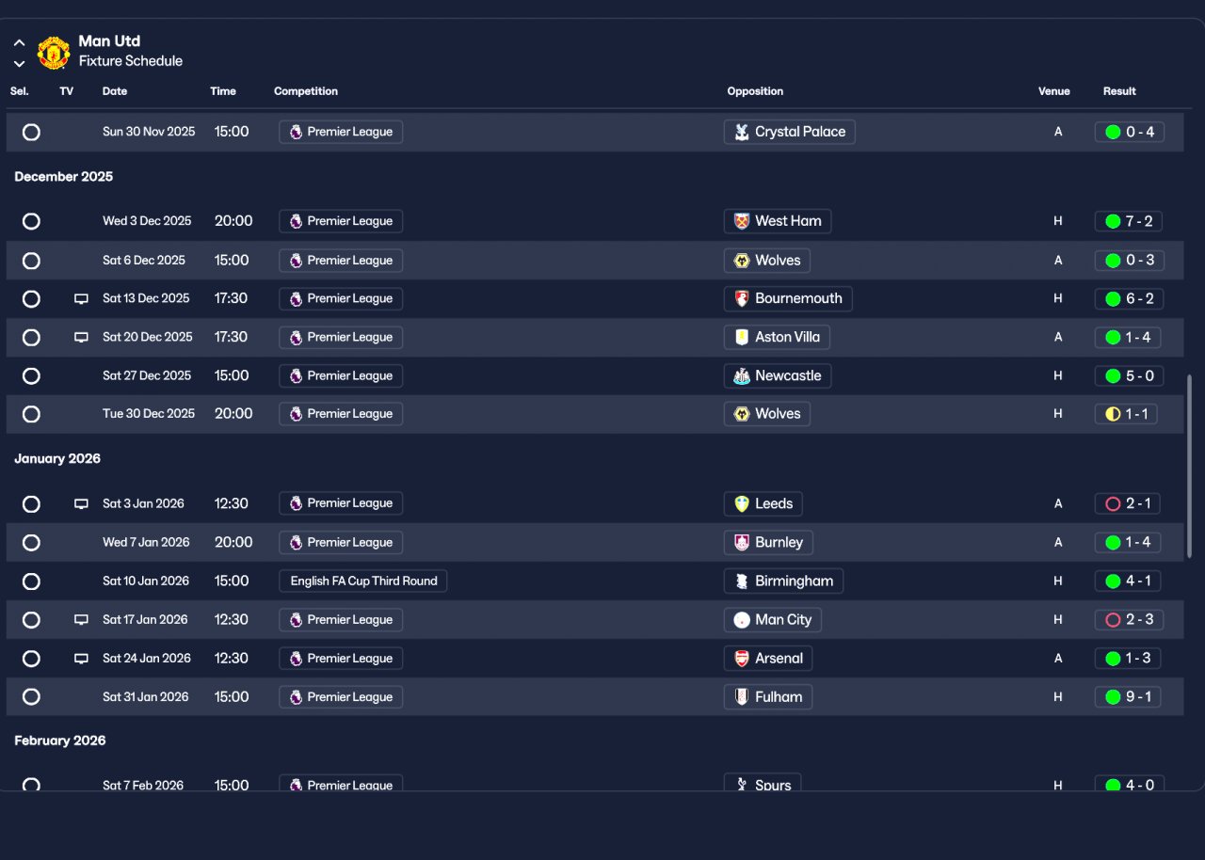
Task: Click the up chevron beside Man Utd
Action: click(19, 43)
